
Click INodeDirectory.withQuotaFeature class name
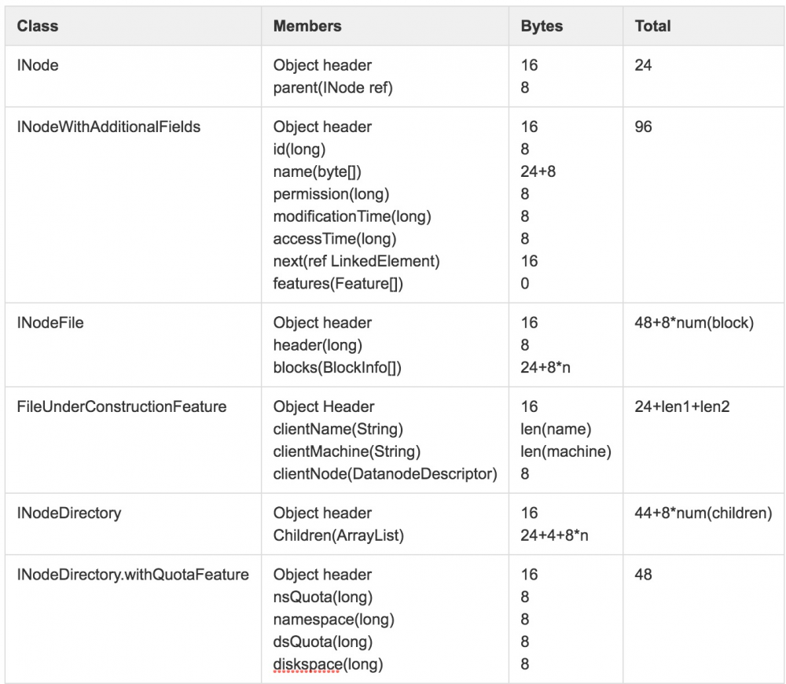(133, 575)
